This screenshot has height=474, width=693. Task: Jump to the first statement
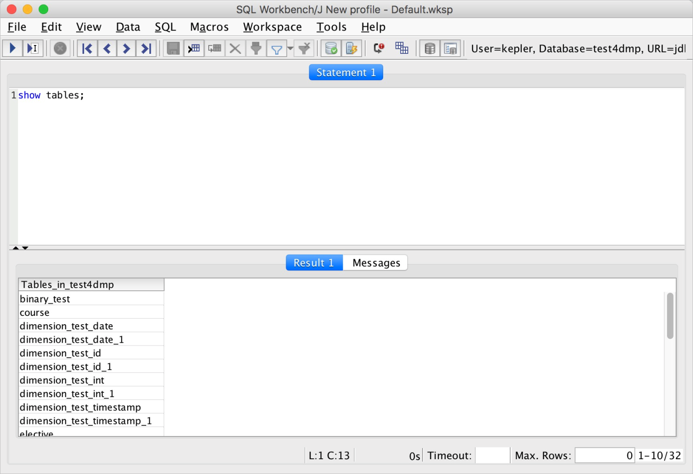click(87, 48)
